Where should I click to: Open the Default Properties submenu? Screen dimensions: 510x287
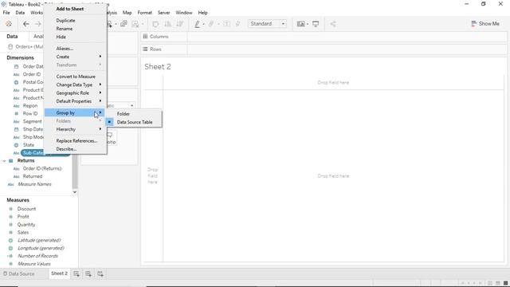click(x=76, y=101)
